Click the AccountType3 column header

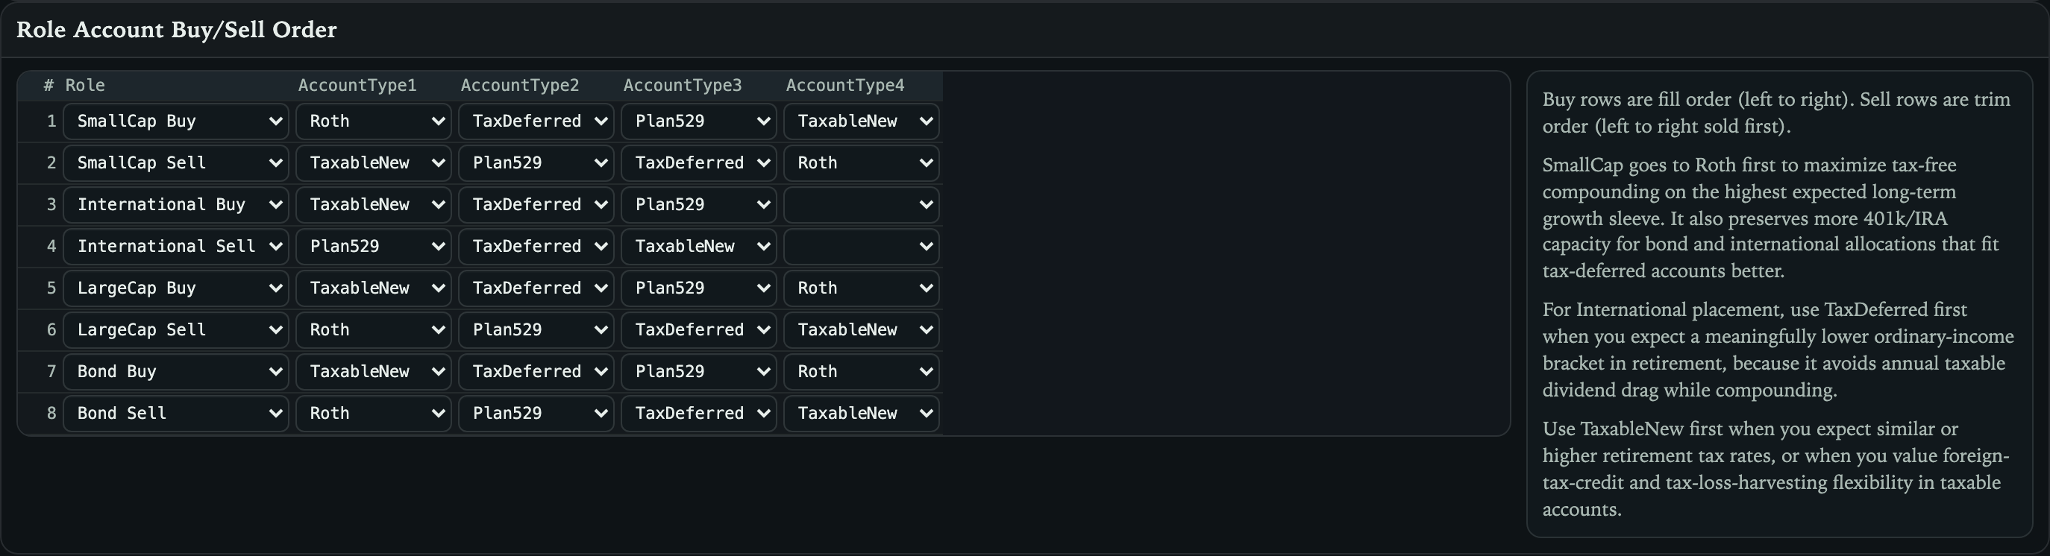[x=682, y=85]
